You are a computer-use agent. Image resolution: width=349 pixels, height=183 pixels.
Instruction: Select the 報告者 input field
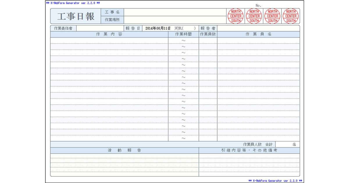(x=258, y=28)
